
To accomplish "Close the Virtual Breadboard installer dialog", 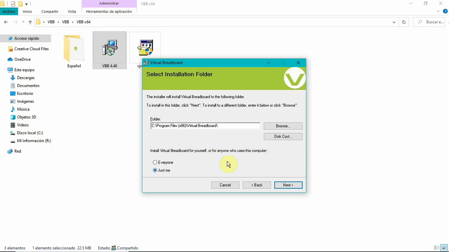I will coord(298,63).
